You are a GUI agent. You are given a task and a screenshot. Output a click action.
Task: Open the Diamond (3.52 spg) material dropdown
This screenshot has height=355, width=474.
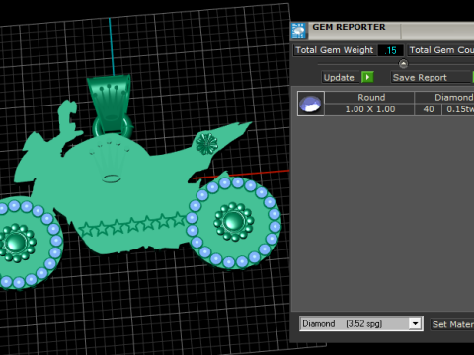point(416,323)
